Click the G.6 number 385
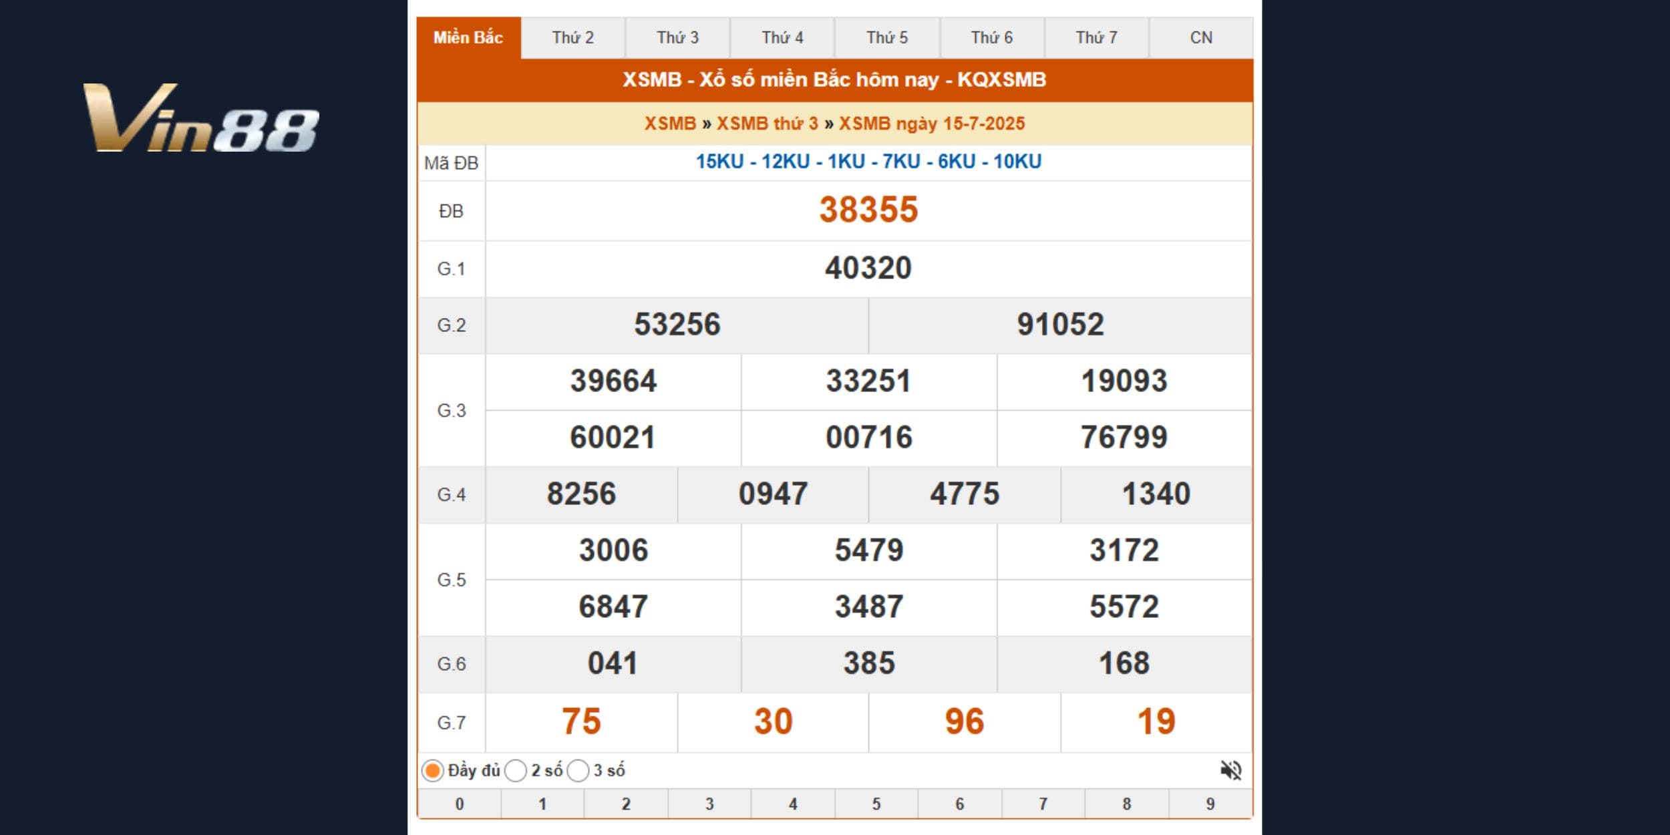The width and height of the screenshot is (1670, 835). click(x=868, y=663)
